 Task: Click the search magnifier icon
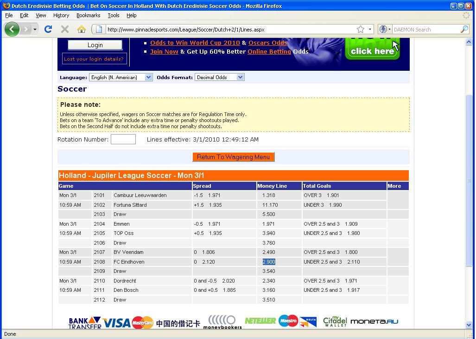(464, 30)
